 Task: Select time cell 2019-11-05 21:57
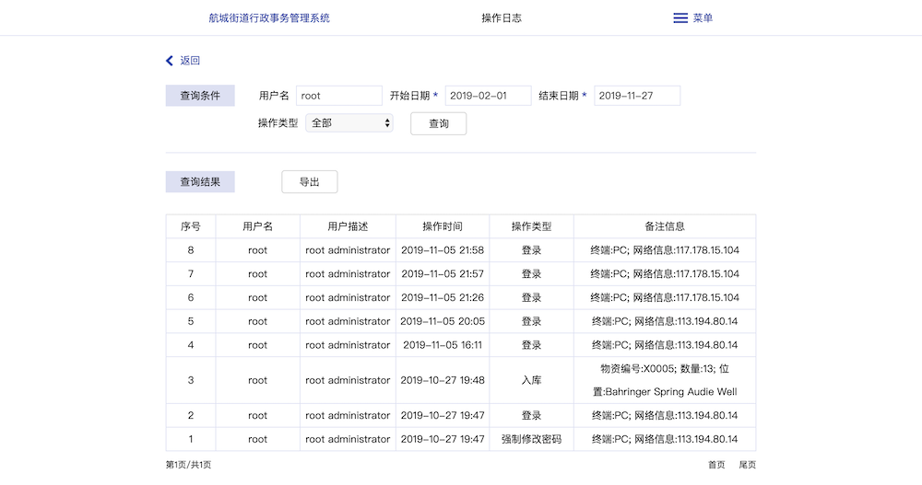[x=443, y=274]
